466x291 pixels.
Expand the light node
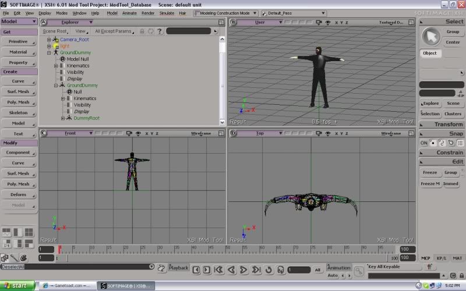tap(49, 46)
